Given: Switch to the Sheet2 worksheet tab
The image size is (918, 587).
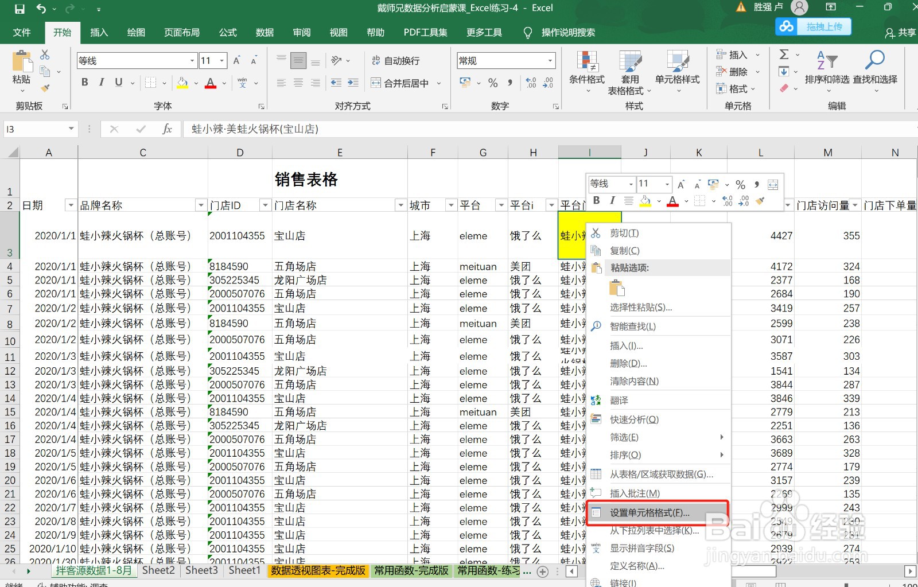Looking at the screenshot, I should 158,570.
